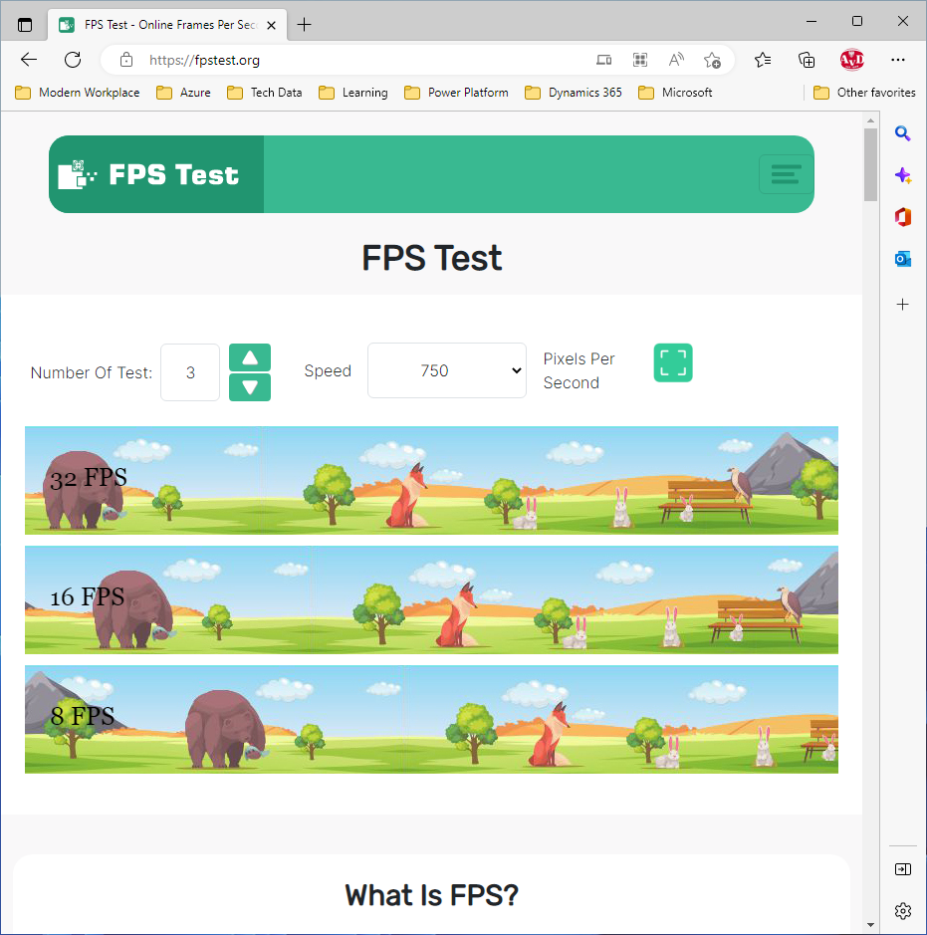Add a new sidebar app with plus
This screenshot has width=927, height=935.
[x=902, y=305]
